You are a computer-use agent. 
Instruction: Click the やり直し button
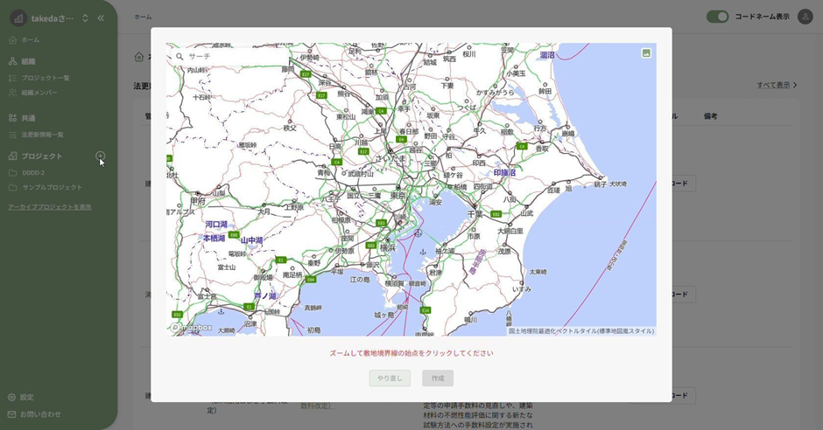[x=390, y=378]
